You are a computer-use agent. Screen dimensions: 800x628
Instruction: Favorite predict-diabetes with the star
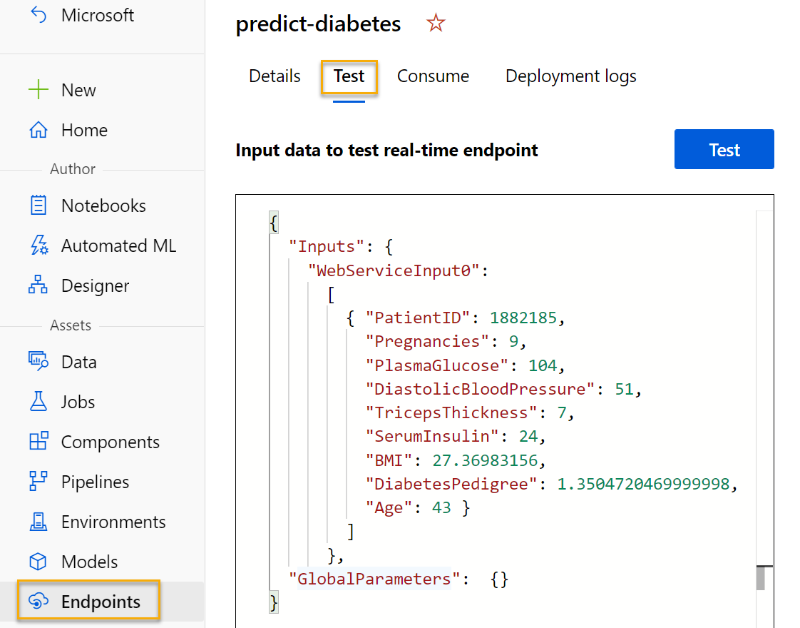tap(436, 24)
